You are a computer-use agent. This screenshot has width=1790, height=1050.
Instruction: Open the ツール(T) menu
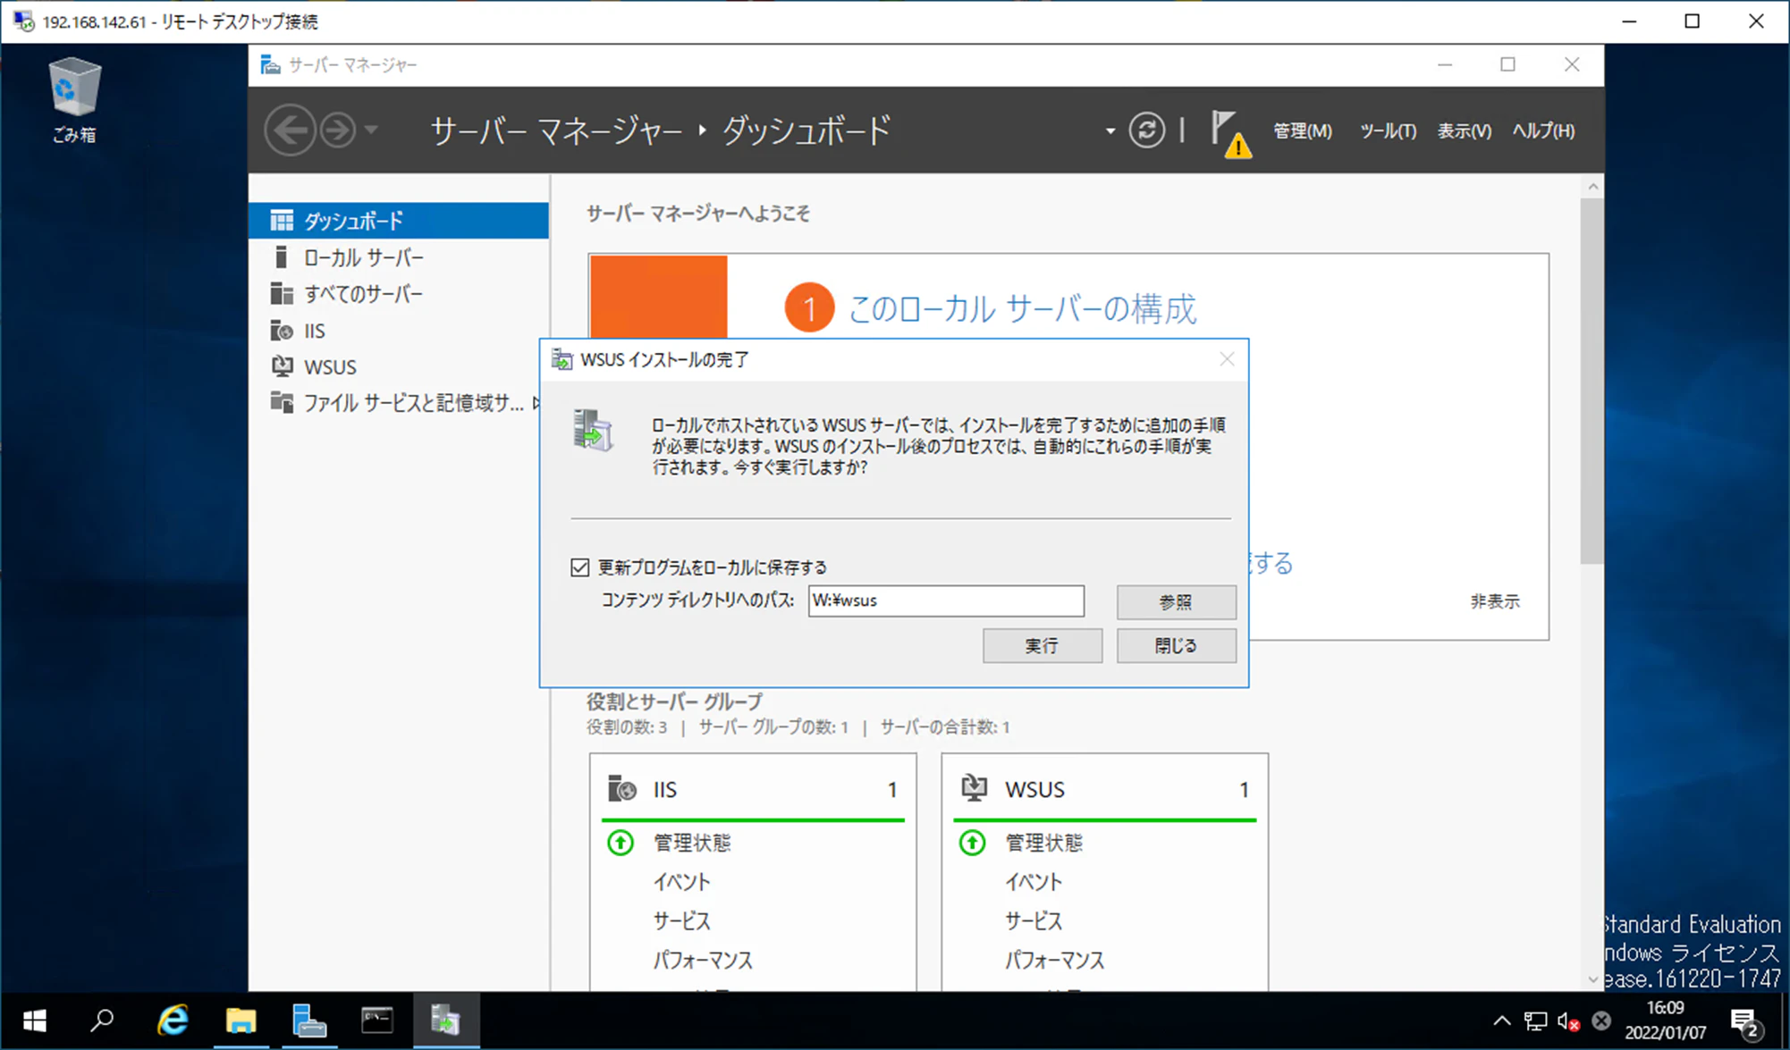(1388, 131)
